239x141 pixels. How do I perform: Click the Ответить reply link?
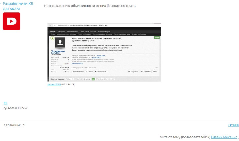[x=233, y=125]
